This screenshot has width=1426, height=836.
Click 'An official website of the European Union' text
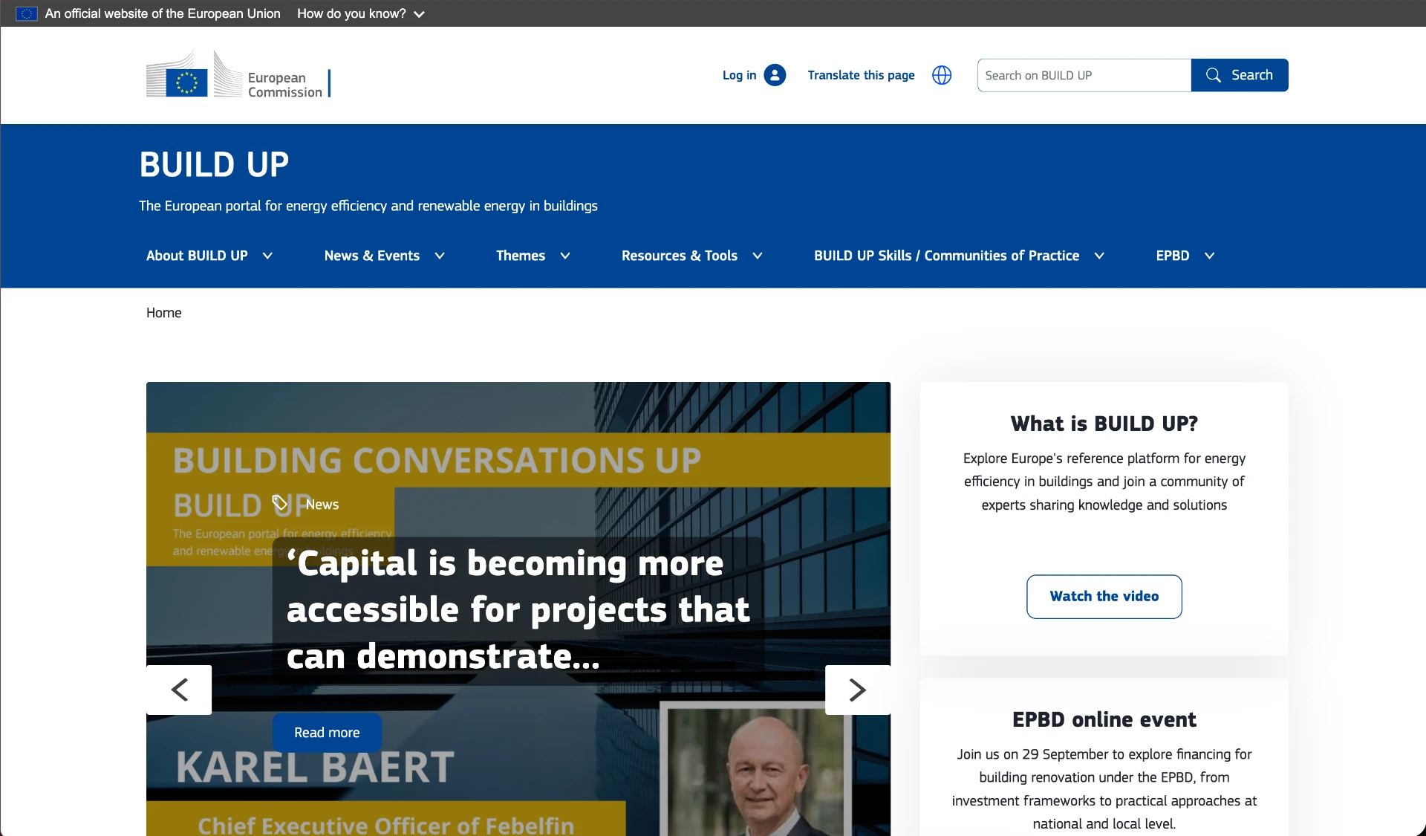[x=163, y=13]
